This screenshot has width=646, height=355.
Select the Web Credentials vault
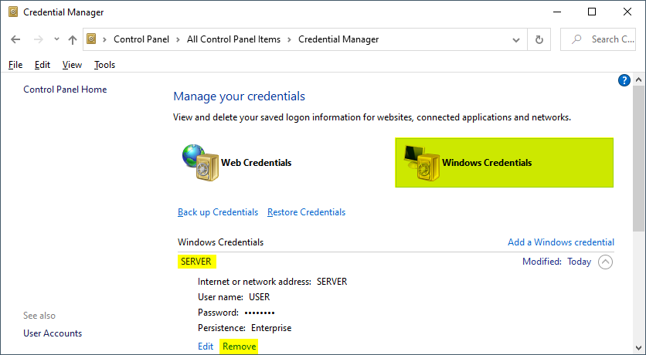pyautogui.click(x=237, y=163)
